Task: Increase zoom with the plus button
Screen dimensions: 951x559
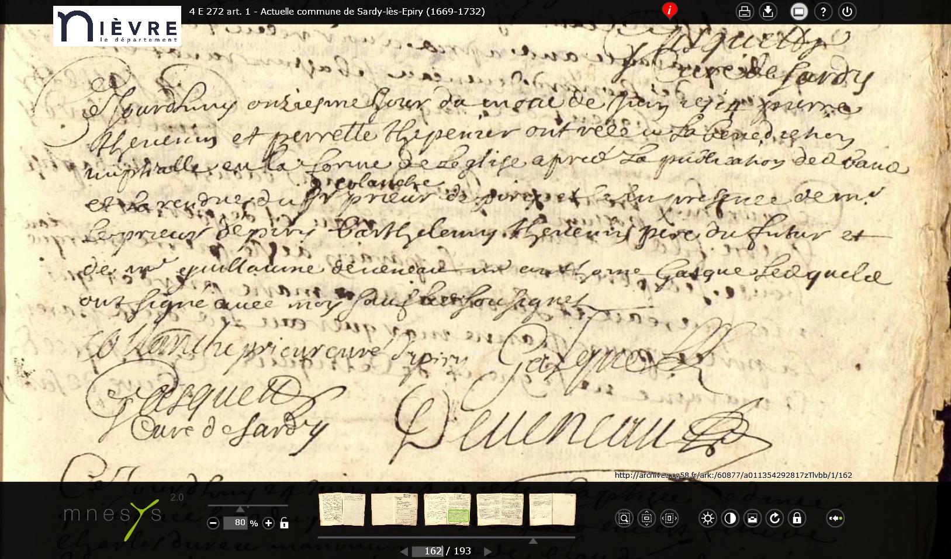Action: pos(268,523)
